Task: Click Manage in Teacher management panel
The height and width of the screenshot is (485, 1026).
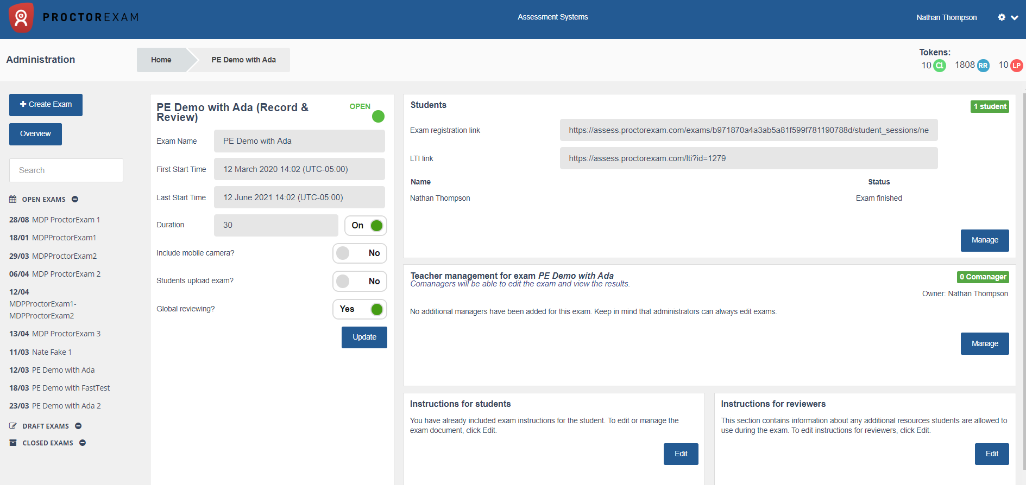Action: click(984, 344)
